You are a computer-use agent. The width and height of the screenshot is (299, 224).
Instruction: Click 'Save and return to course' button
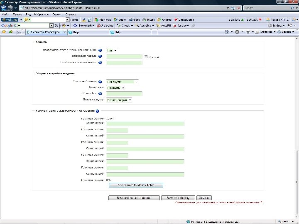[x=134, y=198]
